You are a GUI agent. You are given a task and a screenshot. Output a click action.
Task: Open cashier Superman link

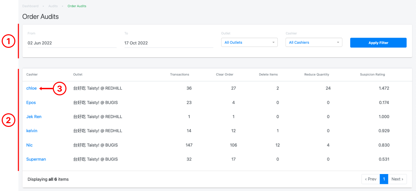(36, 159)
